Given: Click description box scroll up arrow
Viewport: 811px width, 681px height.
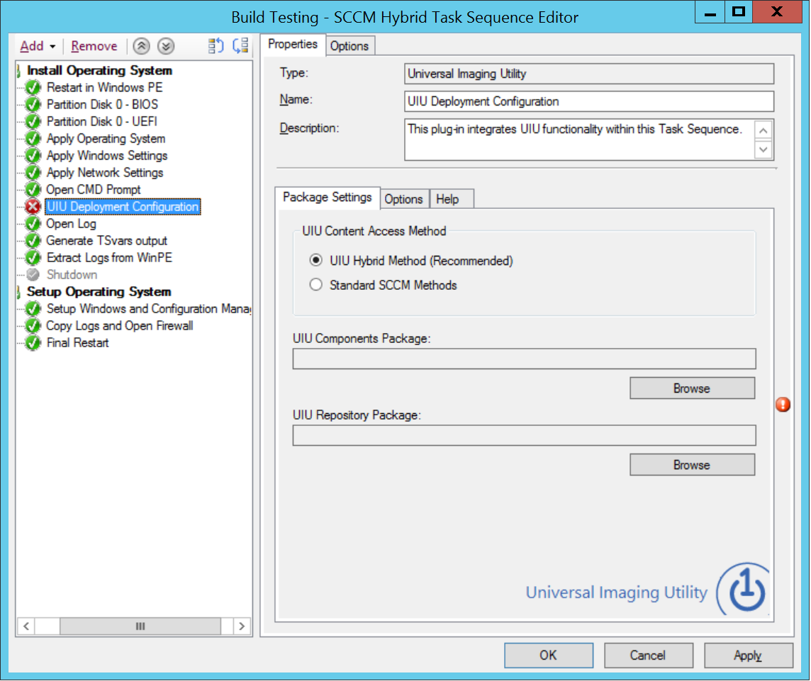Looking at the screenshot, I should 764,130.
